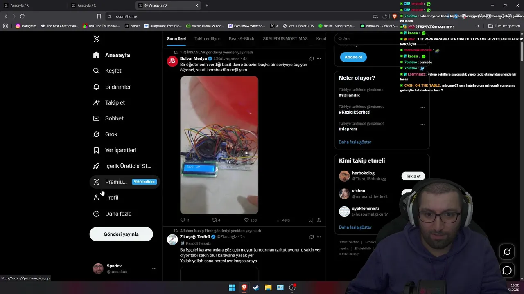Switch to Beat-A-Bitch tab
Viewport: 524px width, 294px height.
coord(242,38)
